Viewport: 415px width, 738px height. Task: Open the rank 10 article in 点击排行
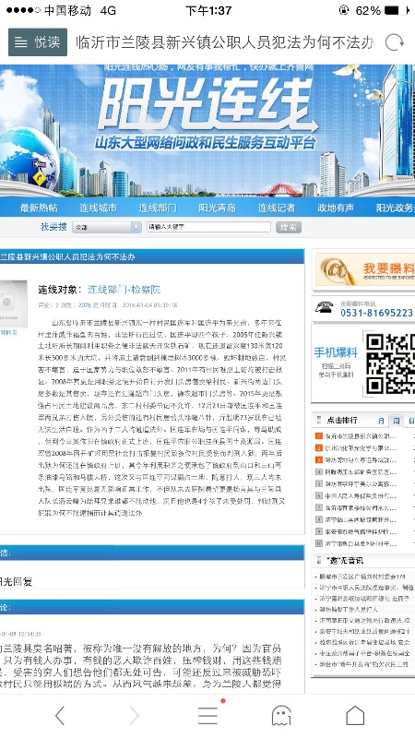click(x=361, y=543)
